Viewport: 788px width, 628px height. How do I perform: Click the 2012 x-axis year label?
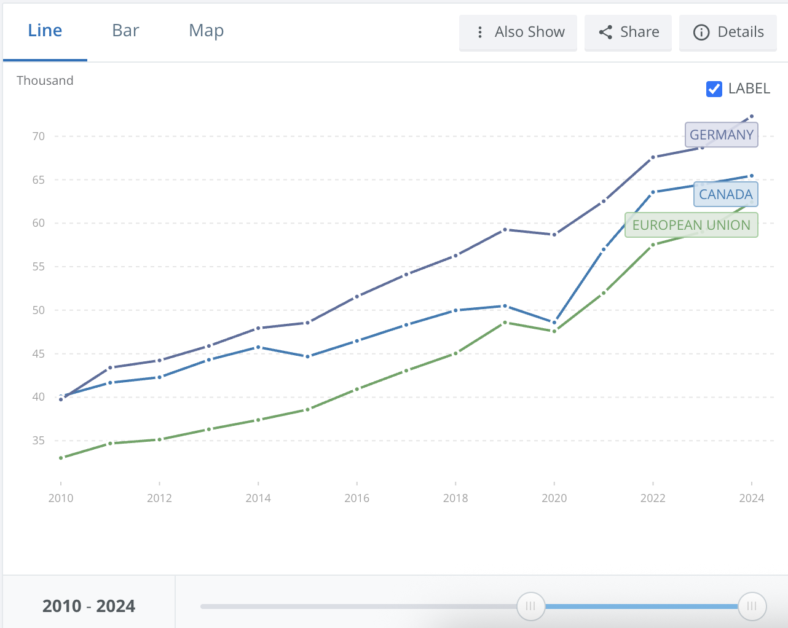tap(160, 498)
